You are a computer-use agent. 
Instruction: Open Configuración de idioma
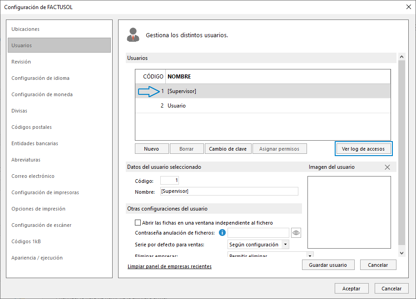(x=59, y=78)
